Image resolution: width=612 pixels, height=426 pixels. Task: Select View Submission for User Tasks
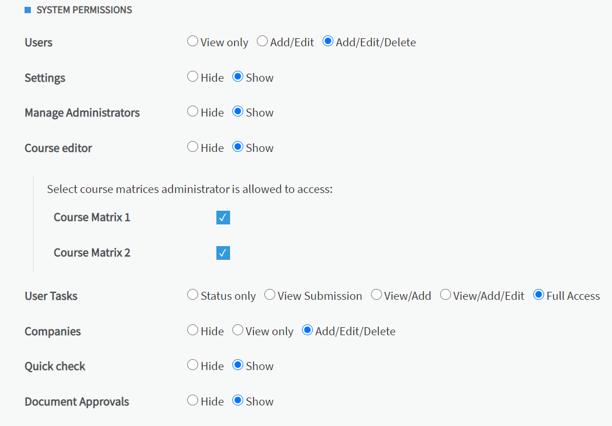(269, 295)
